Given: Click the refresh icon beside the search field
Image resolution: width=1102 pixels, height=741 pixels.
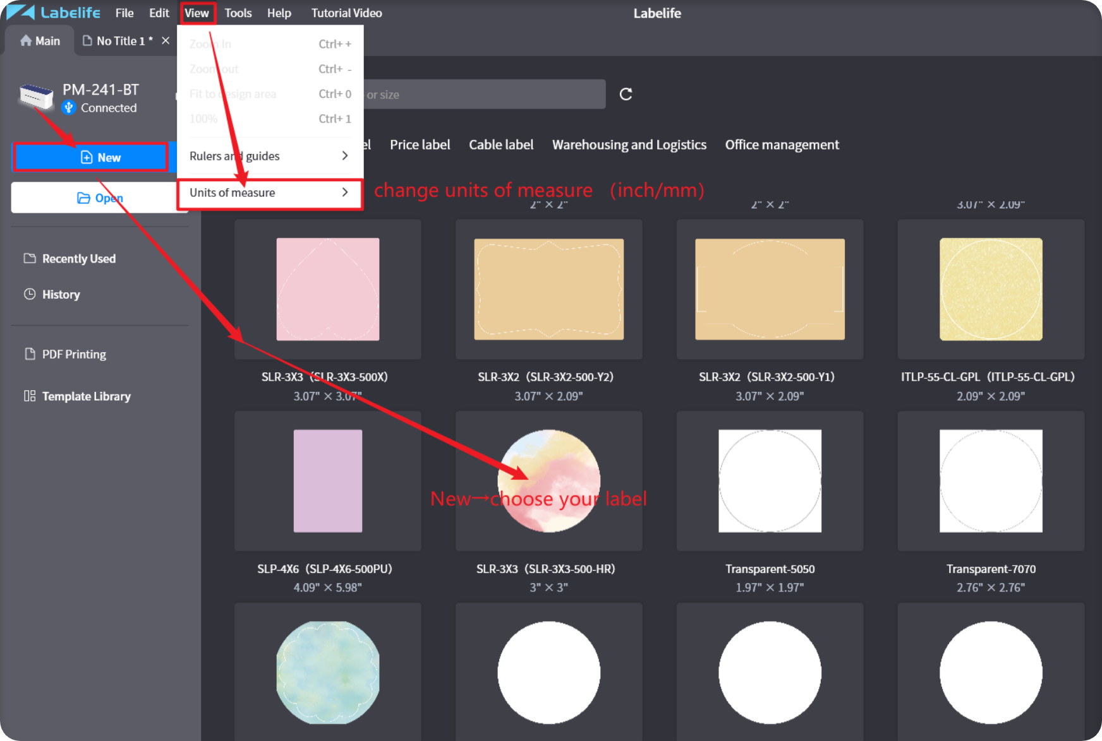Looking at the screenshot, I should (x=626, y=94).
